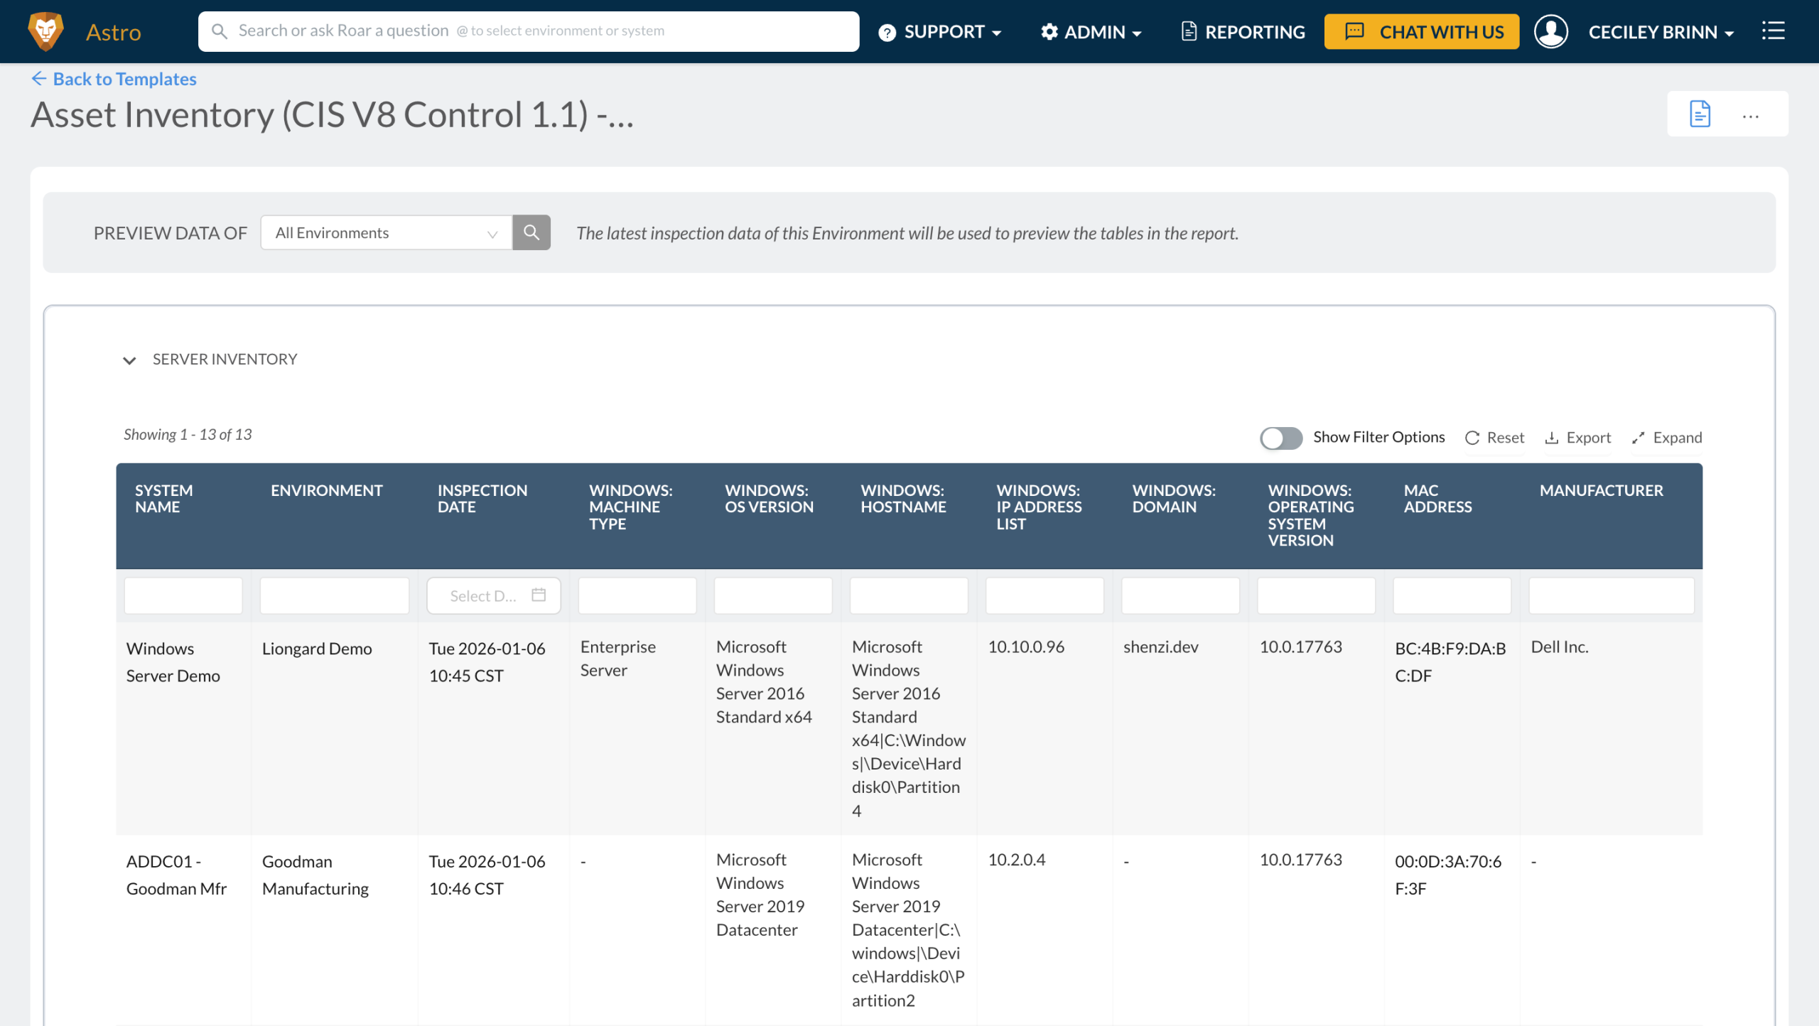1819x1026 pixels.
Task: Export the server inventory table
Action: point(1578,438)
